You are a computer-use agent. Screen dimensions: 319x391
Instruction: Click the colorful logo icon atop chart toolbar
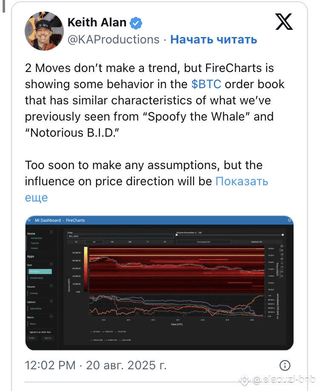click(282, 246)
